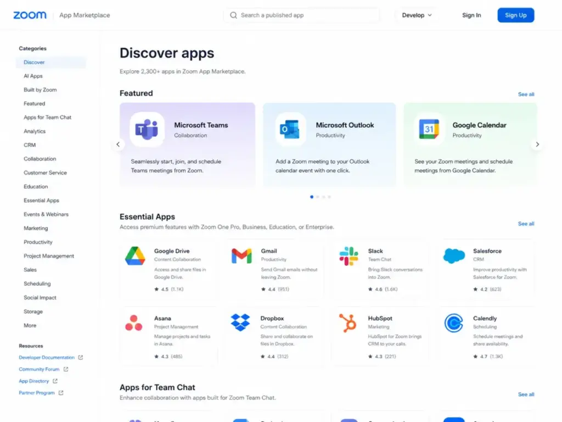Open the Education category
Image resolution: width=562 pixels, height=422 pixels.
(x=36, y=187)
